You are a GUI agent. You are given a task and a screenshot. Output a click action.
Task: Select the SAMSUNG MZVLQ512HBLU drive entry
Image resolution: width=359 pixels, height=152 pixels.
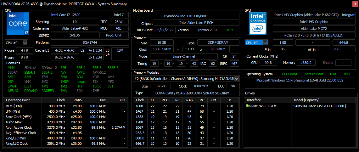pyautogui.click(x=322, y=106)
